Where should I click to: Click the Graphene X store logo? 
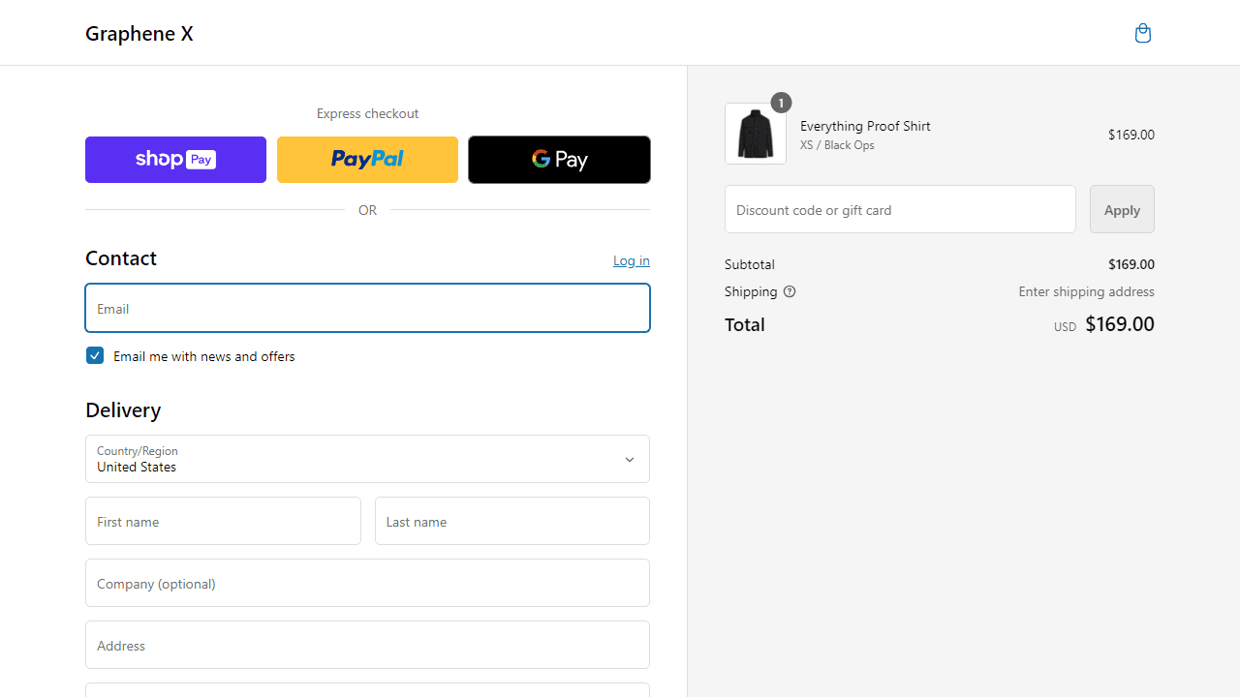point(139,33)
